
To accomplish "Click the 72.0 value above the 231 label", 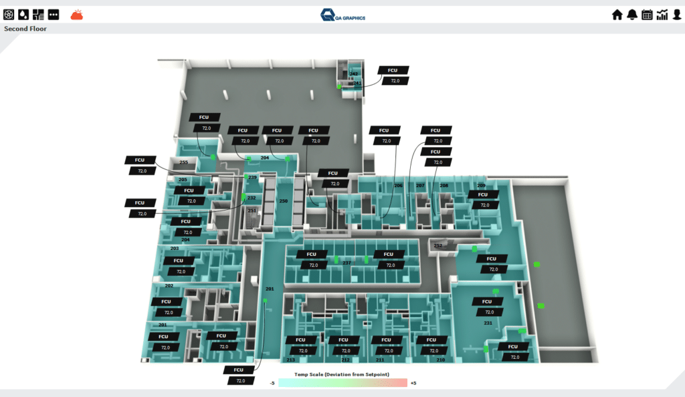I will click(489, 312).
